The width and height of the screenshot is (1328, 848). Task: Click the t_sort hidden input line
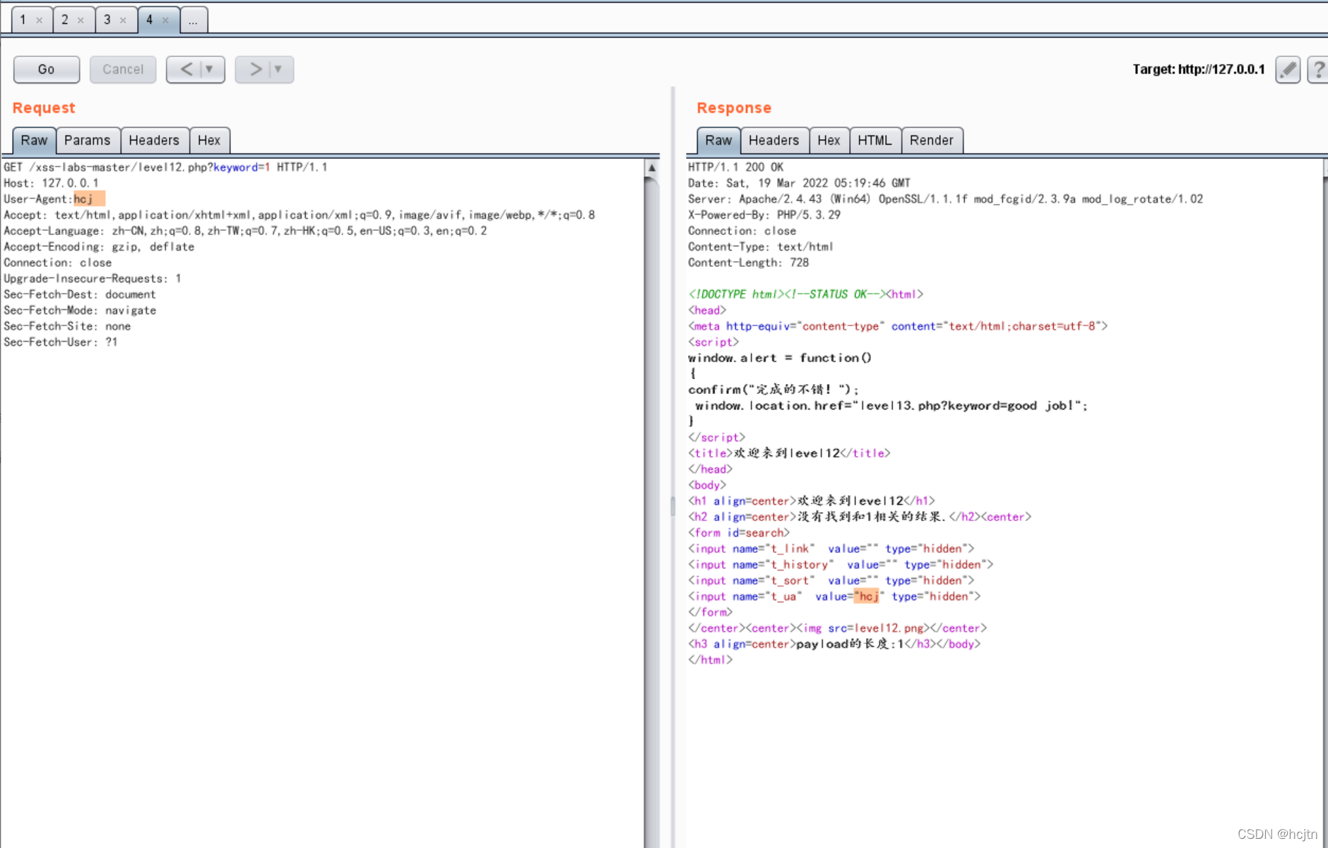pos(831,580)
